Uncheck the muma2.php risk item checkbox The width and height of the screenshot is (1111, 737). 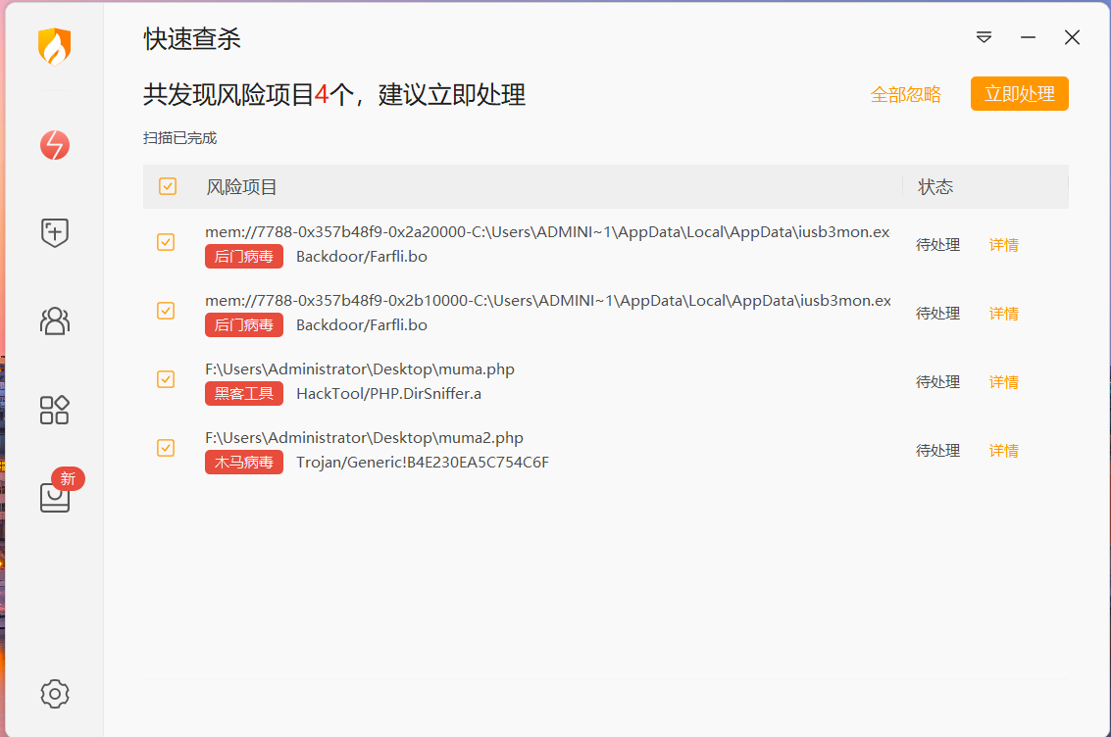click(166, 448)
